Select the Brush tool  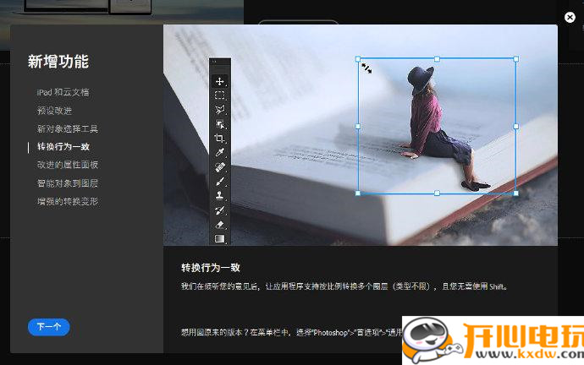[220, 182]
